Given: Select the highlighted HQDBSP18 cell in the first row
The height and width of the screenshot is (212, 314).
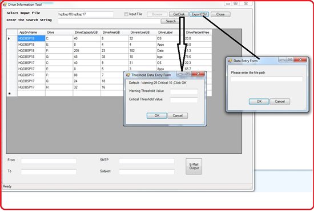Looking at the screenshot, I should coord(31,38).
